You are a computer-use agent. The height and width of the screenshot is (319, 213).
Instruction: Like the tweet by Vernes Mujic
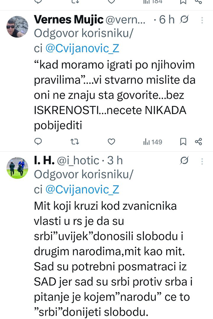point(111,142)
